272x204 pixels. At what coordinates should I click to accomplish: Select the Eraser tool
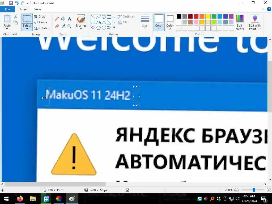point(57,26)
